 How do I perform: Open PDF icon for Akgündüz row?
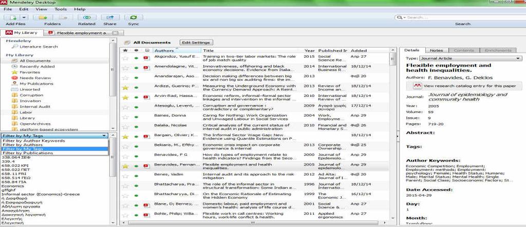[x=146, y=58]
